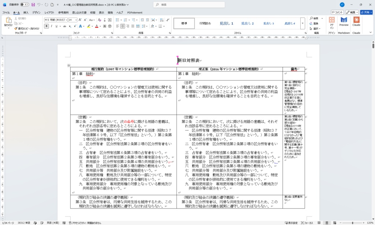Click the Paste (貼り付け) clipboard icon
Screen dimensions: 375x225
point(8,20)
